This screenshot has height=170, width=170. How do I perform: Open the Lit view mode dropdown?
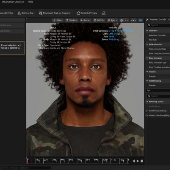pyautogui.click(x=124, y=20)
